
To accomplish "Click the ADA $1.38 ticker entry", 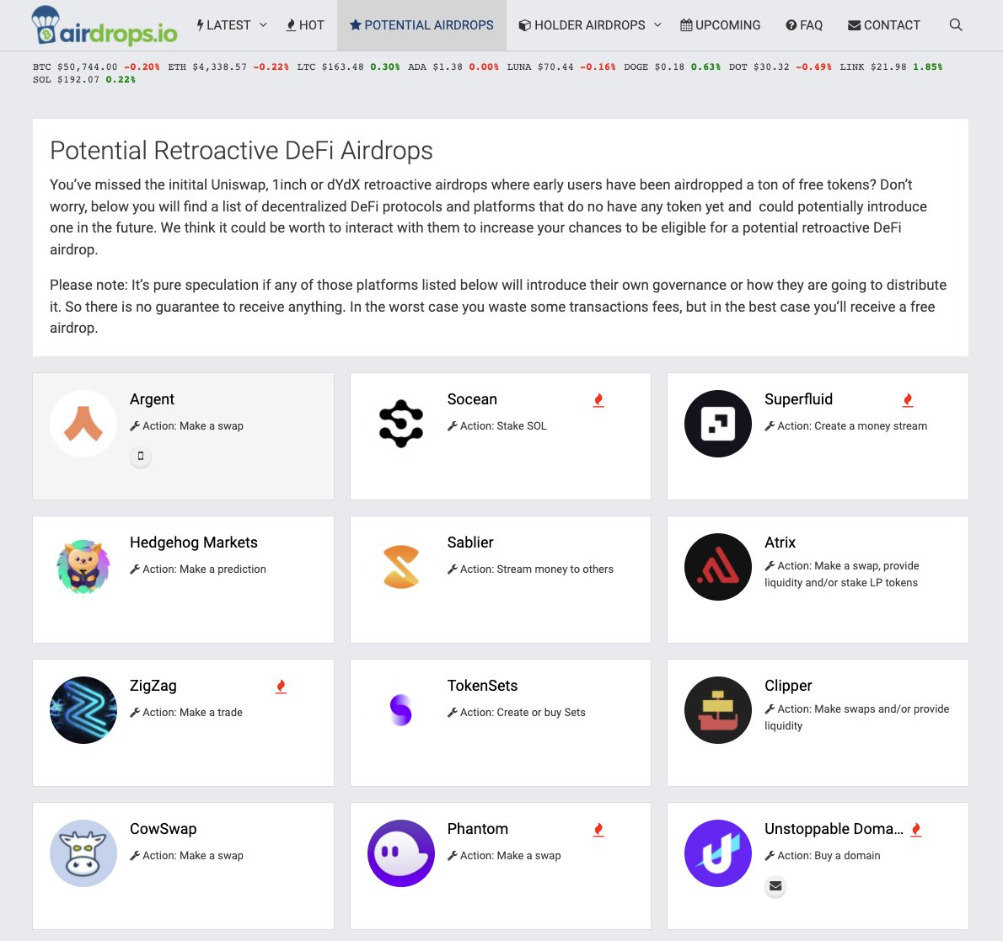I will pos(453,67).
